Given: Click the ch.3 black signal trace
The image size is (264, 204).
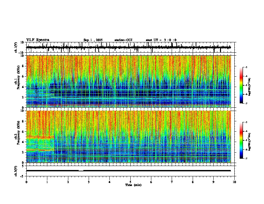Looking at the screenshot, I should (x=129, y=171).
